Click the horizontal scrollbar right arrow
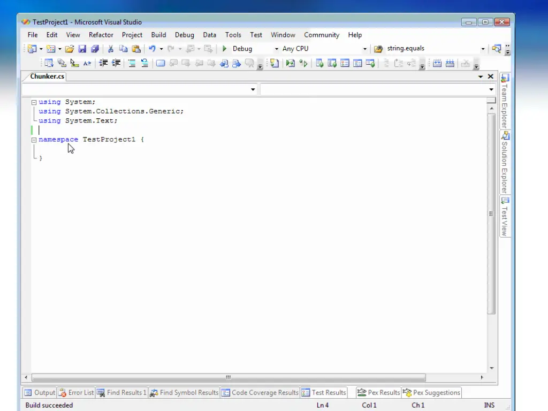This screenshot has width=548, height=411. pyautogui.click(x=482, y=377)
